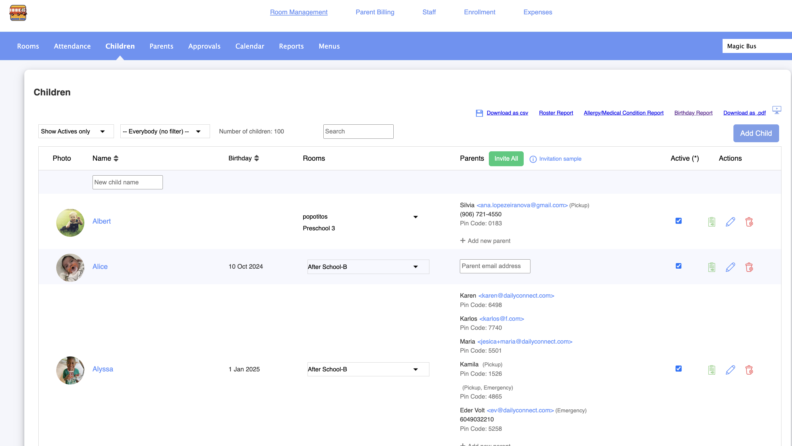This screenshot has height=446, width=792.
Task: Click the delete trash icon for Alyssa
Action: pos(749,370)
